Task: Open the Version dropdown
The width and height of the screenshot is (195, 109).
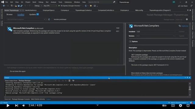Action: 155,36
